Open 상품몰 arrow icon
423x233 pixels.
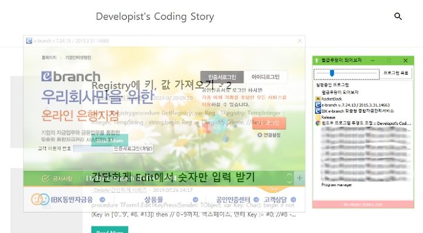point(196,200)
